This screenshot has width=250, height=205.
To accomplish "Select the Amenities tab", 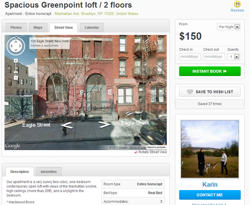I will click(x=49, y=172).
